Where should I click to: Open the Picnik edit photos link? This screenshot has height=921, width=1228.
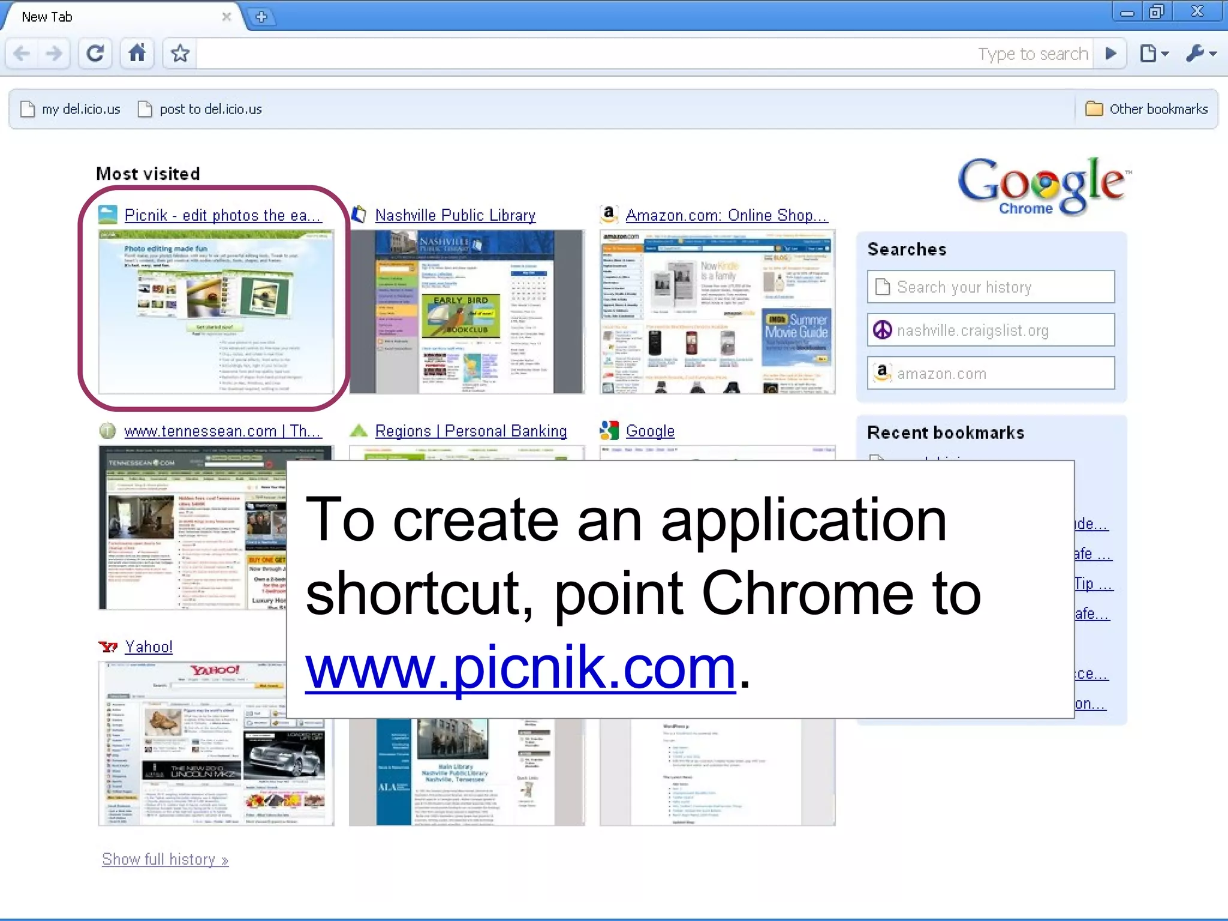click(x=222, y=215)
